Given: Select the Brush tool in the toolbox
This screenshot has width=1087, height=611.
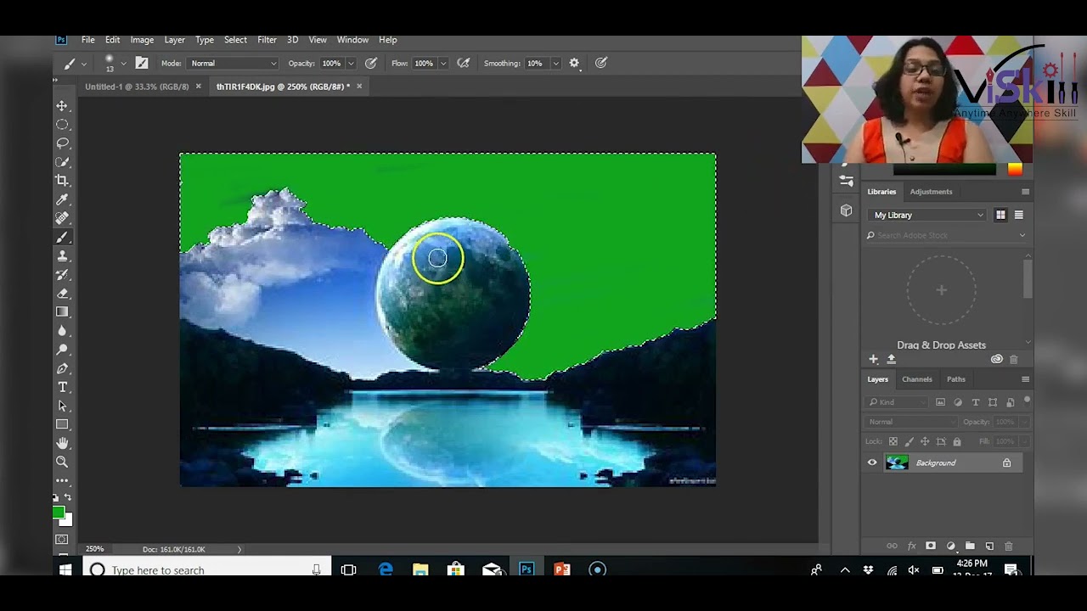Looking at the screenshot, I should (62, 237).
